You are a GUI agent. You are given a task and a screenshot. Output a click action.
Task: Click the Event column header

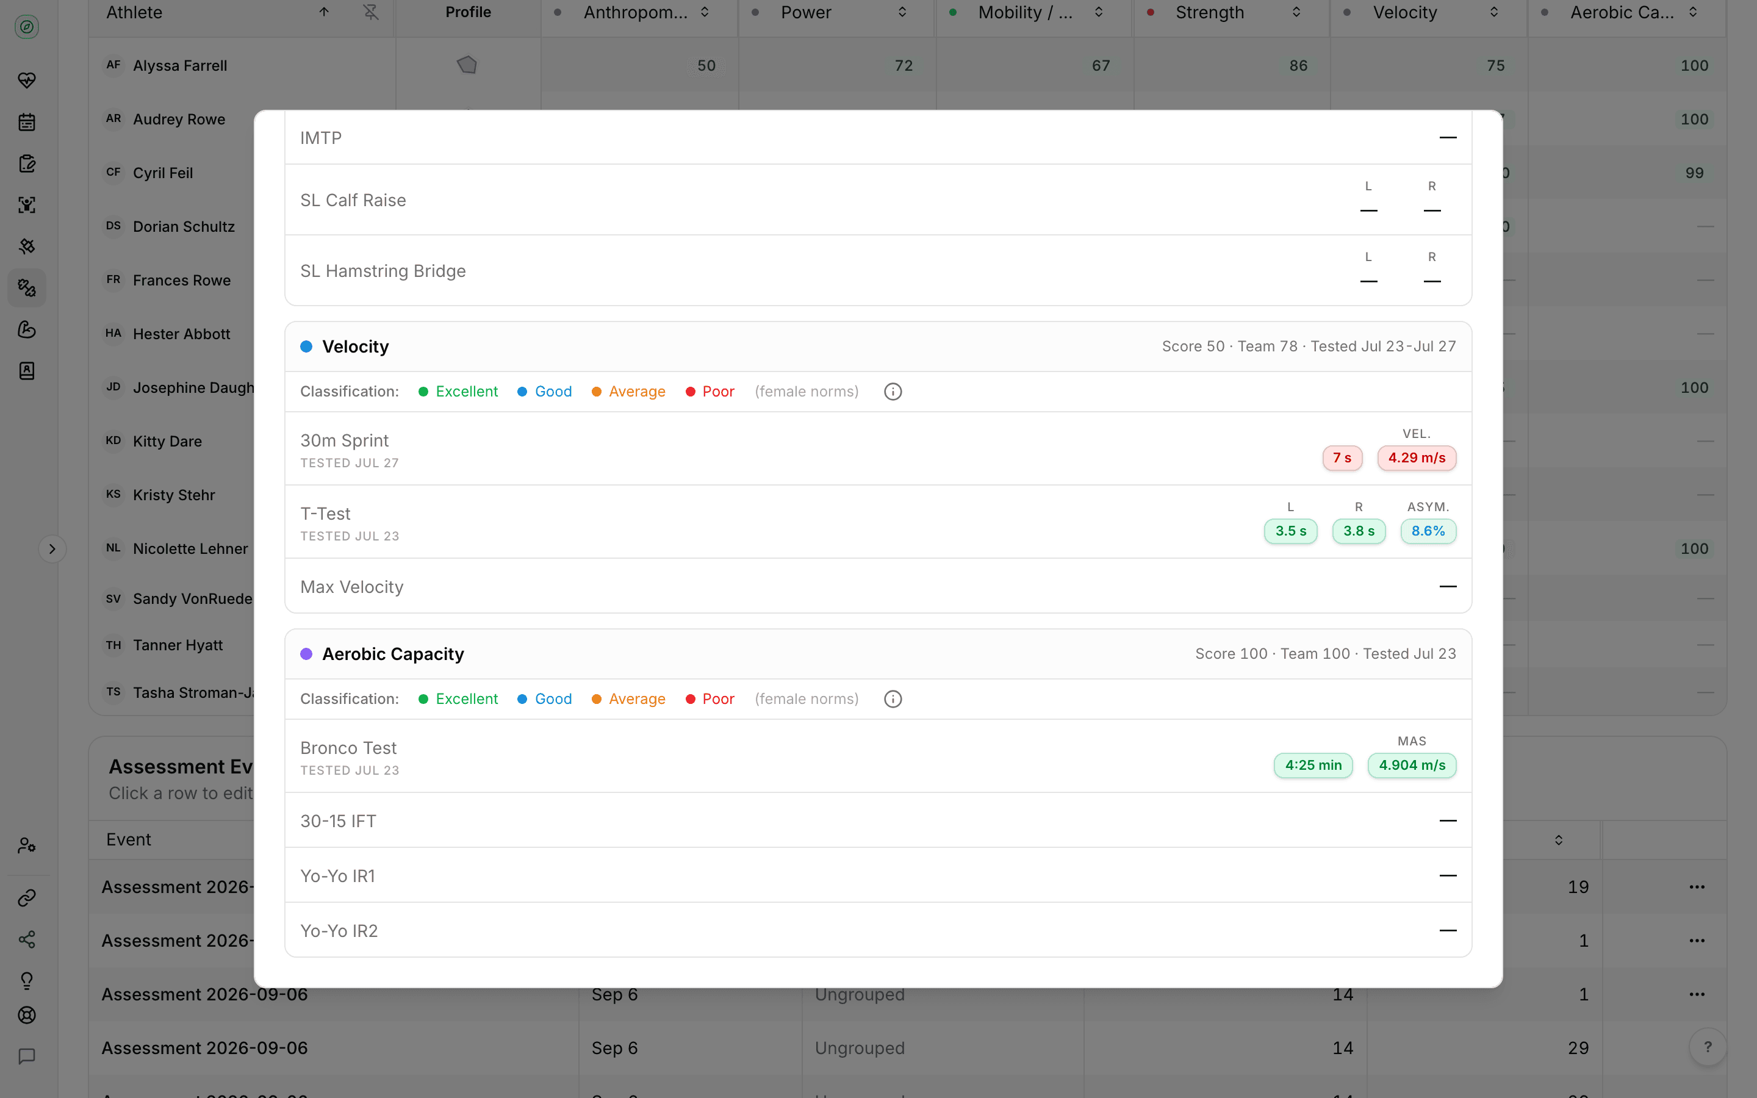click(129, 839)
